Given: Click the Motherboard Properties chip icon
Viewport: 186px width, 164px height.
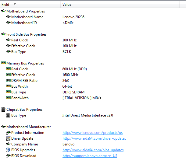Looking at the screenshot, I should tap(3, 11).
